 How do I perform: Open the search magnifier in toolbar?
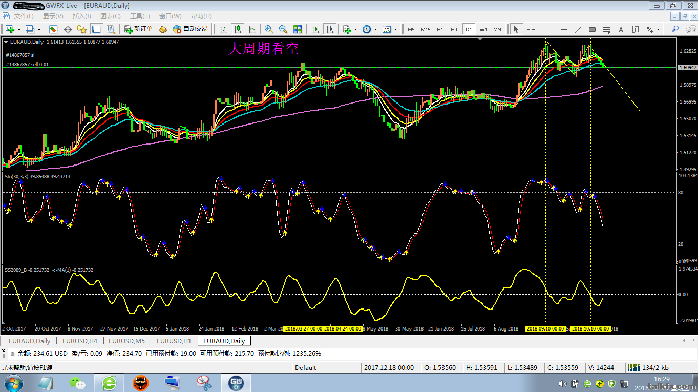pyautogui.click(x=675, y=29)
